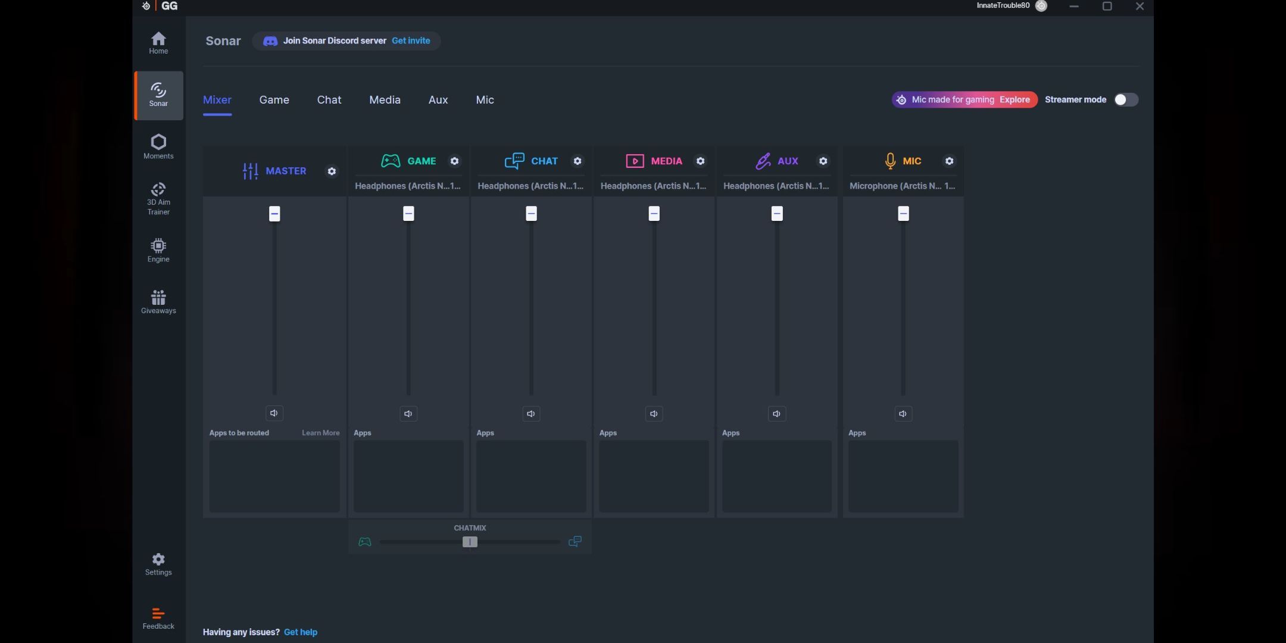
Task: Switch to the Mic tab
Action: pos(484,99)
